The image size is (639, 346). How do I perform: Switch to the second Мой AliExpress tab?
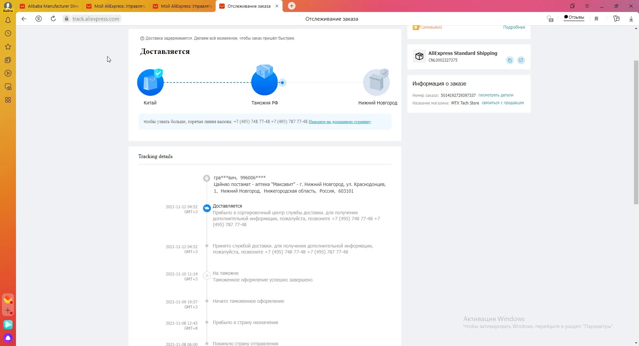116,6
